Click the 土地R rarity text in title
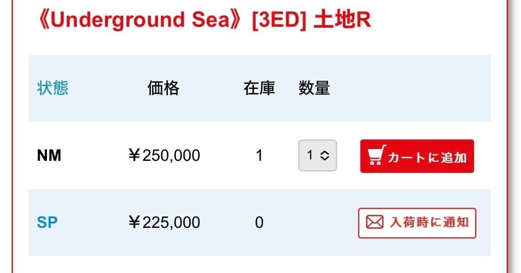 342,20
